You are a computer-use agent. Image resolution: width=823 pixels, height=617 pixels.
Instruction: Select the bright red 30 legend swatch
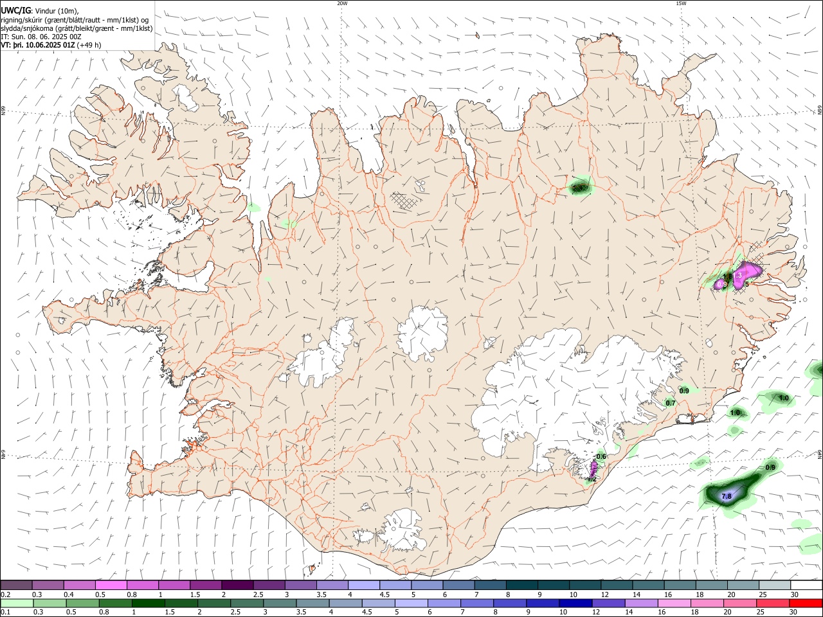coord(806,603)
